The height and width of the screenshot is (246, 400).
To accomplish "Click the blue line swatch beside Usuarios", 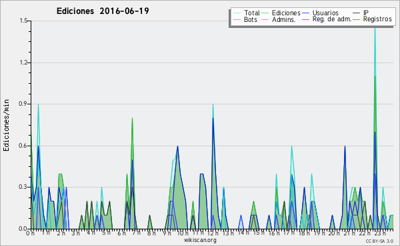I will point(305,13).
